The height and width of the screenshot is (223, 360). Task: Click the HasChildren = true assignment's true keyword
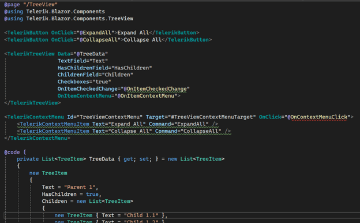click(x=92, y=194)
